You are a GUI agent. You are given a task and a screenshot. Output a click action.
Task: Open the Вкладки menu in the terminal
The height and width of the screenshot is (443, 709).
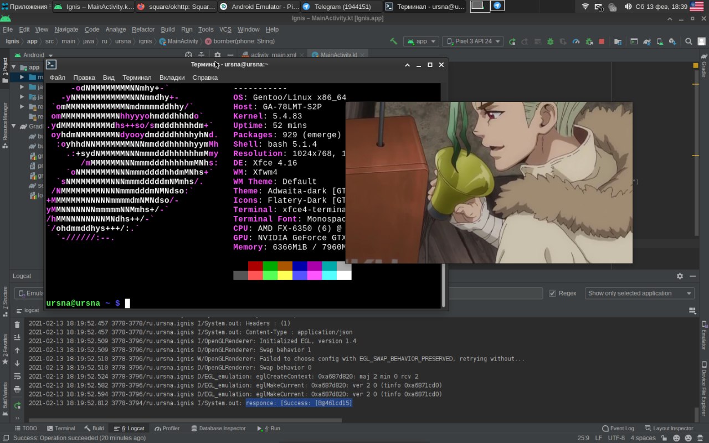[172, 78]
